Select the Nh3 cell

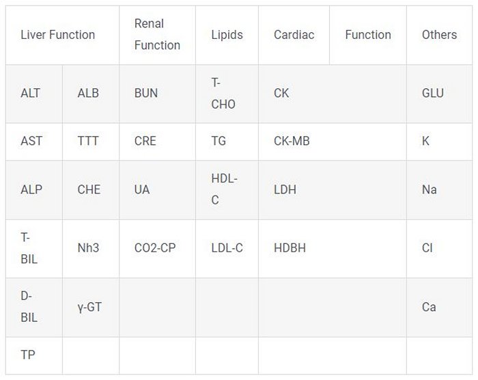(x=88, y=248)
